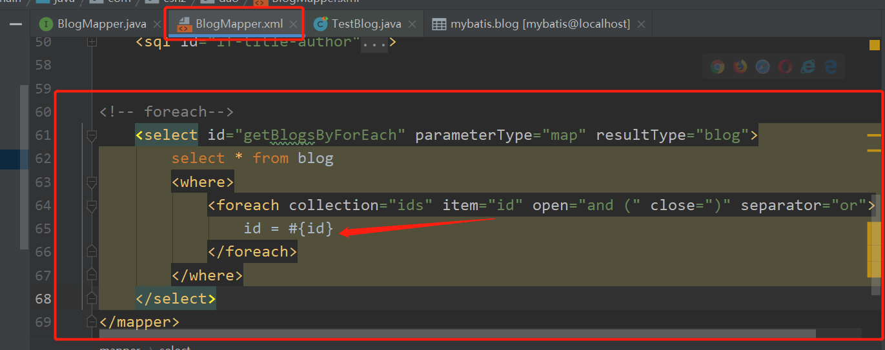Open preview in Edge browser
This screenshot has height=350, width=885.
pyautogui.click(x=830, y=66)
